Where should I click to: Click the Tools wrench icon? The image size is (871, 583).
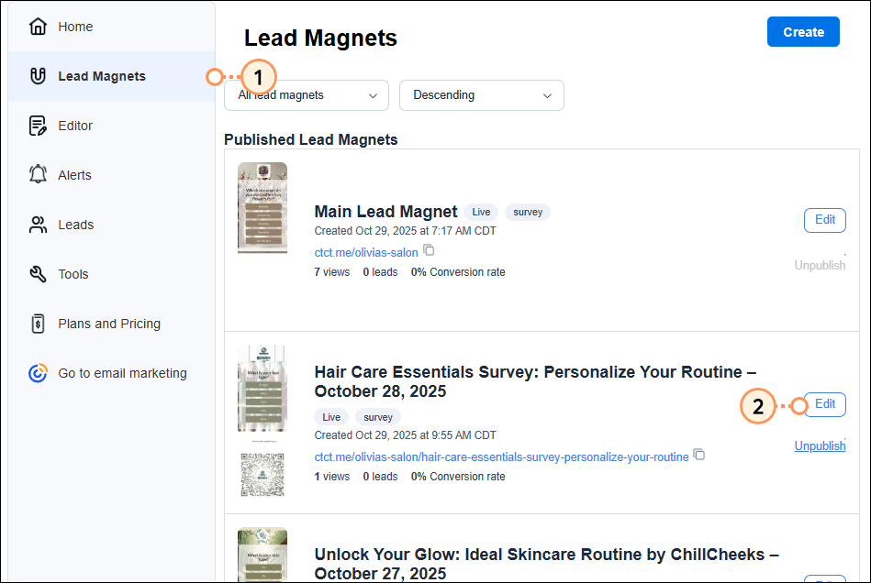tap(38, 274)
